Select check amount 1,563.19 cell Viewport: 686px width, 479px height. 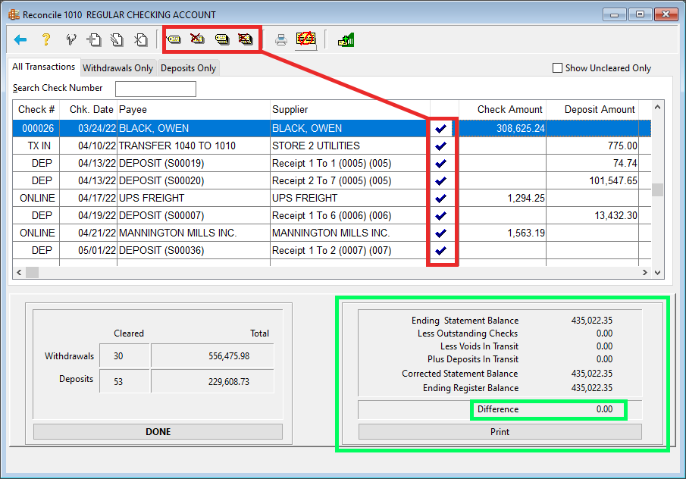click(x=503, y=233)
